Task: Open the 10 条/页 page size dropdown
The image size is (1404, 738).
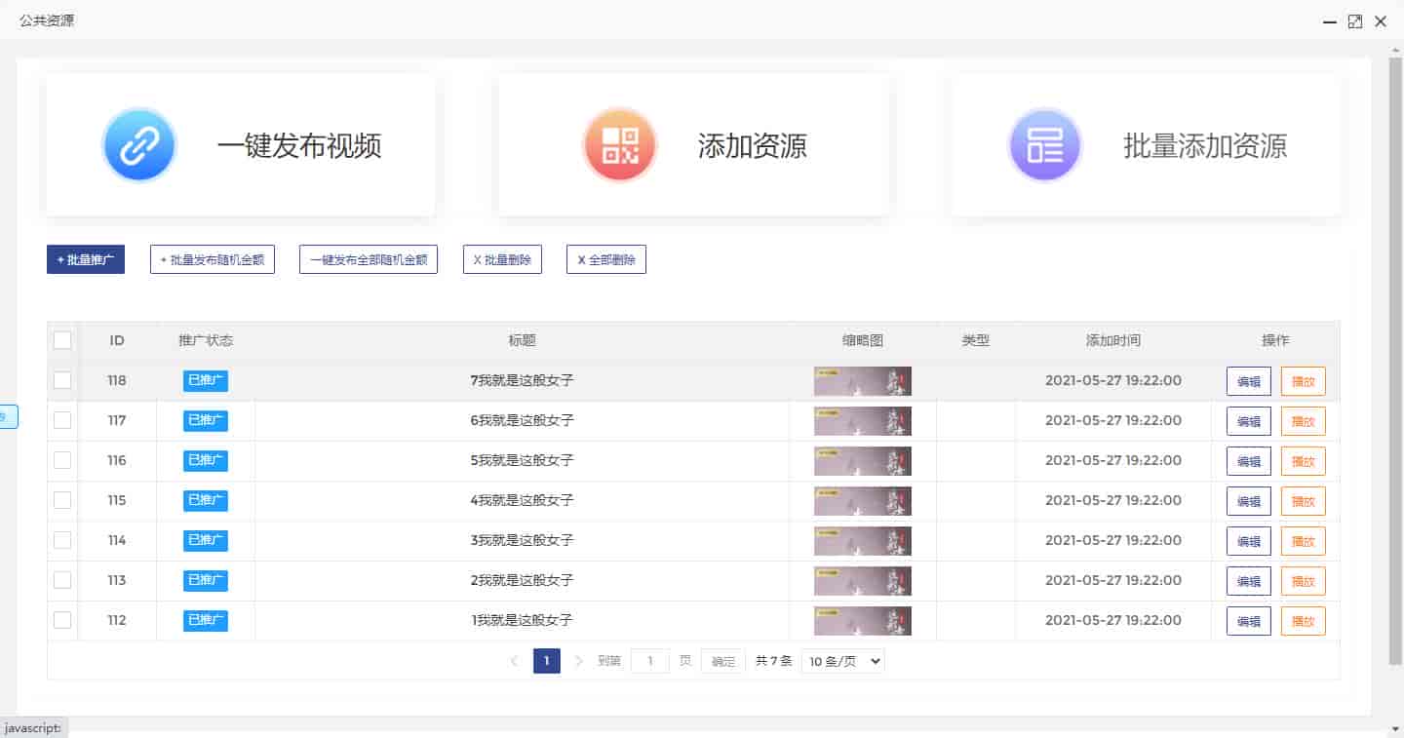Action: coord(842,661)
